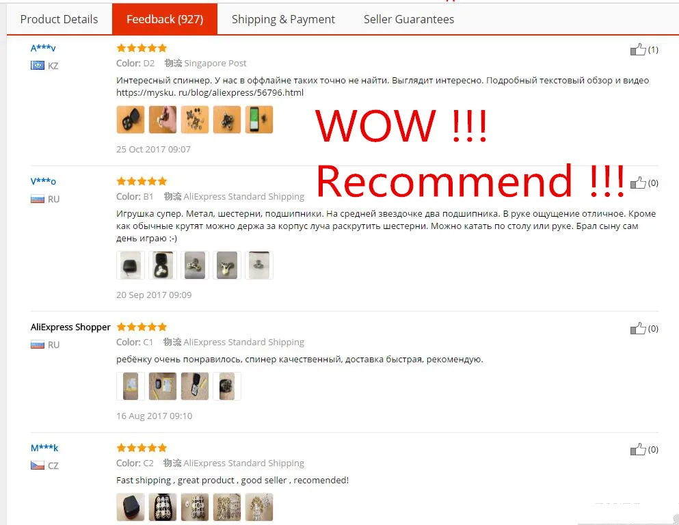View first black case photo in M***k's review

[x=131, y=507]
